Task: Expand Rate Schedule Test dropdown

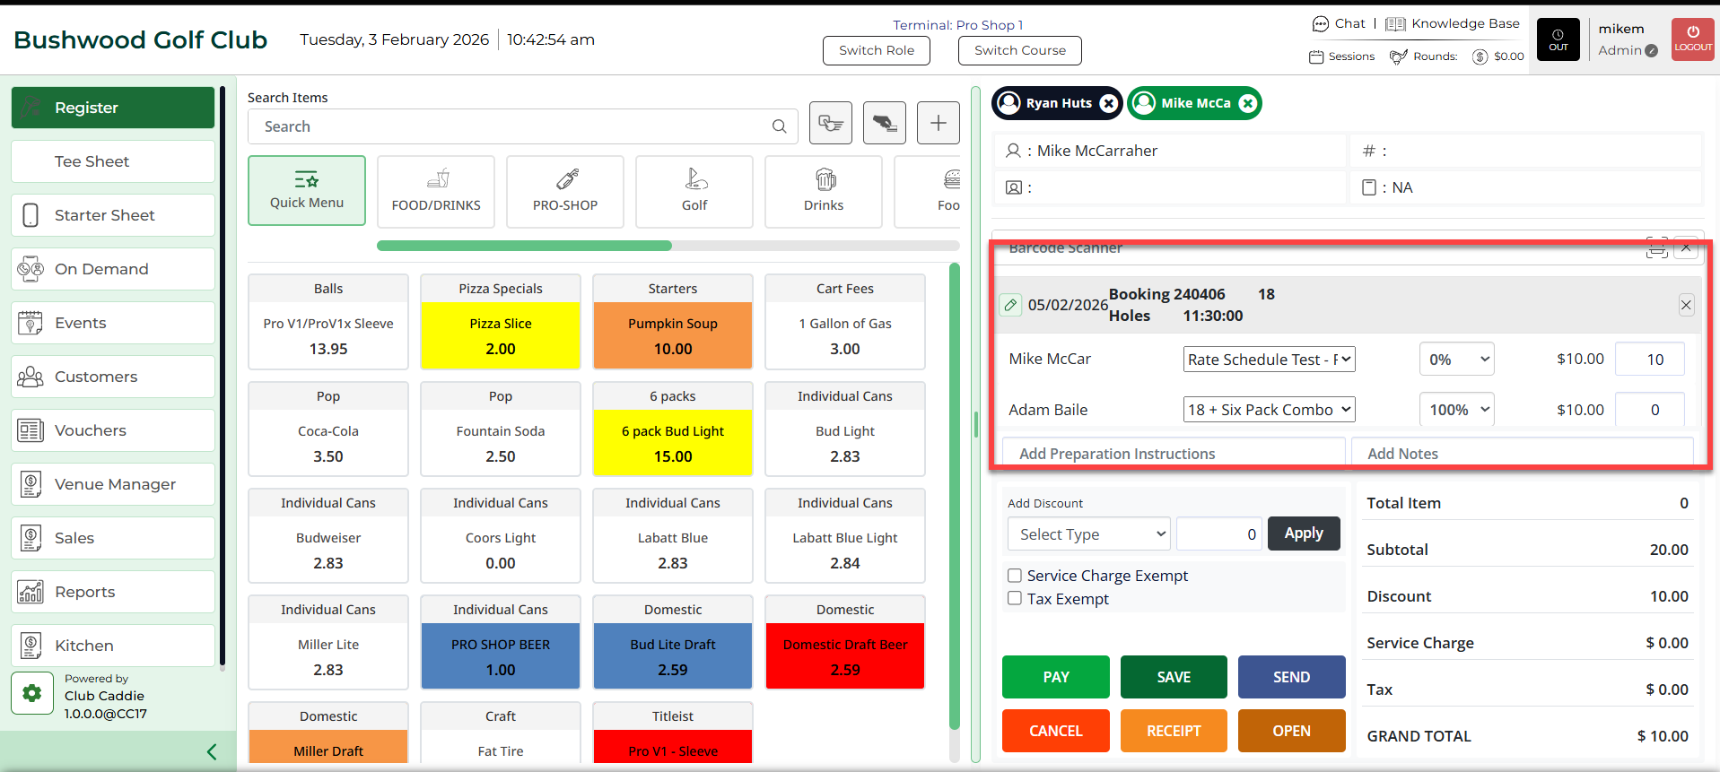Action: point(1269,360)
